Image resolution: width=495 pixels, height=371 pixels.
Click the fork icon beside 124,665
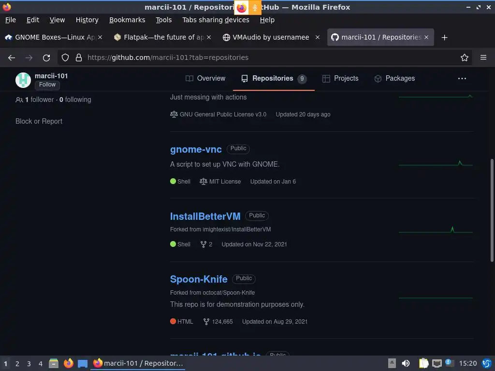[206, 321]
